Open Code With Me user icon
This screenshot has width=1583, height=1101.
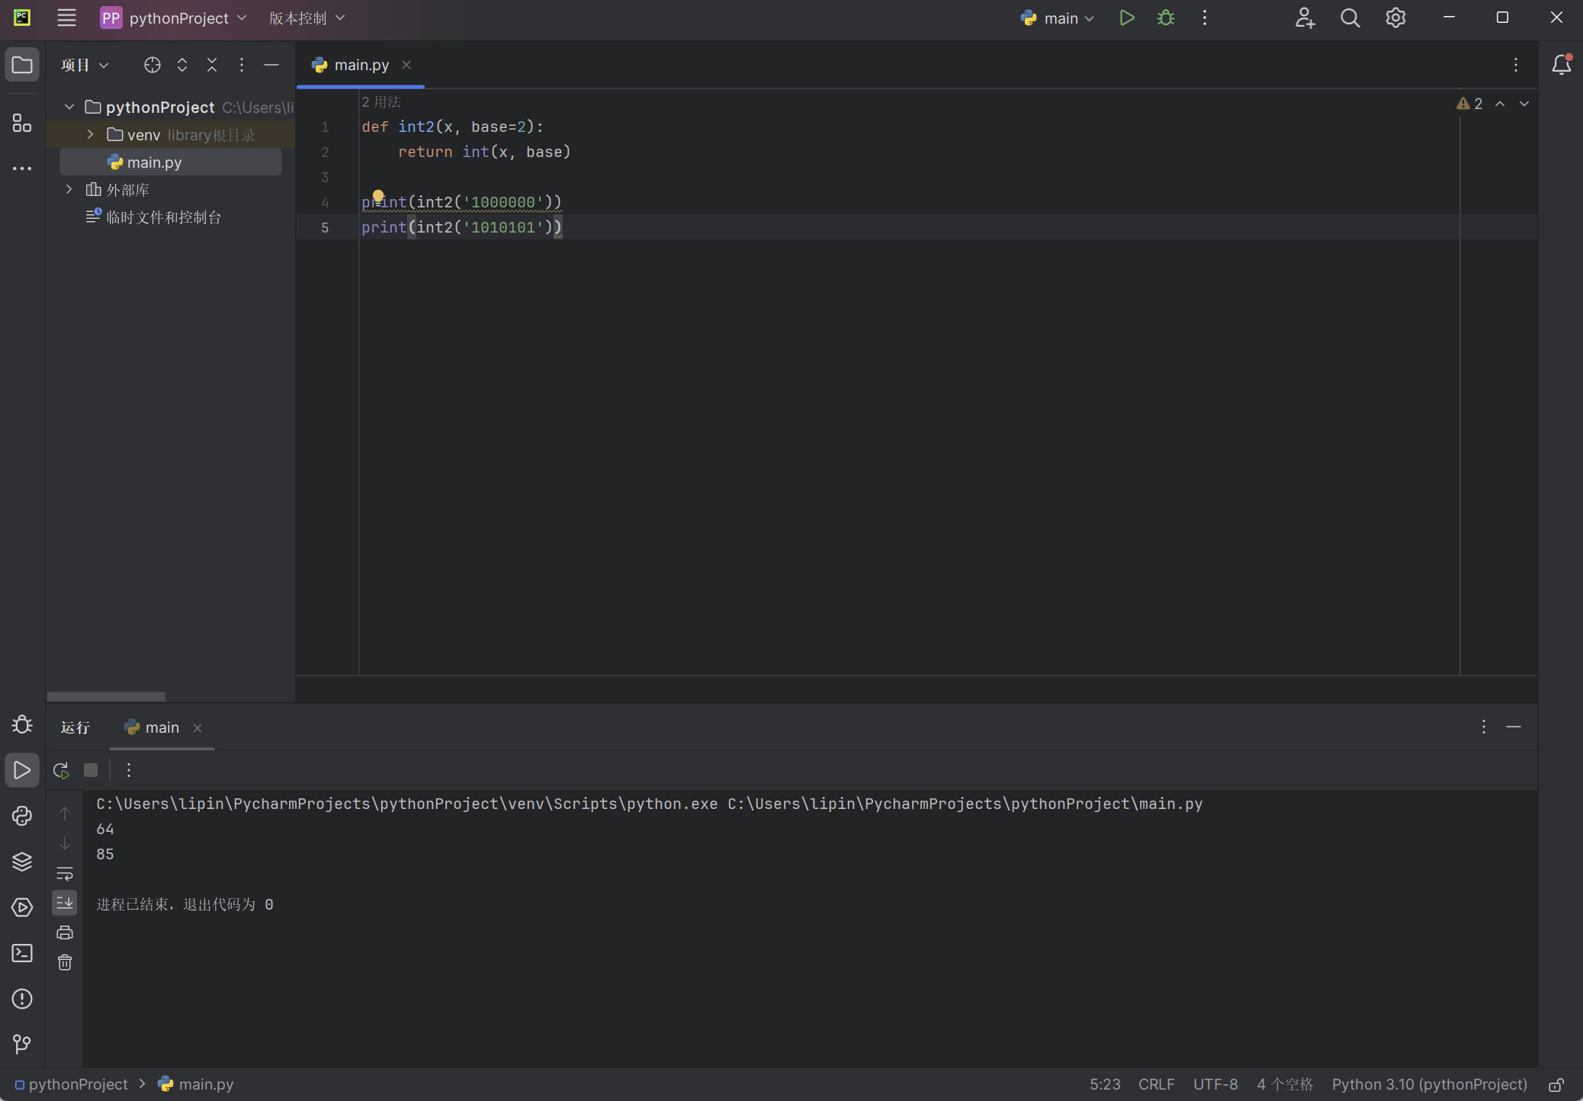[x=1305, y=18]
